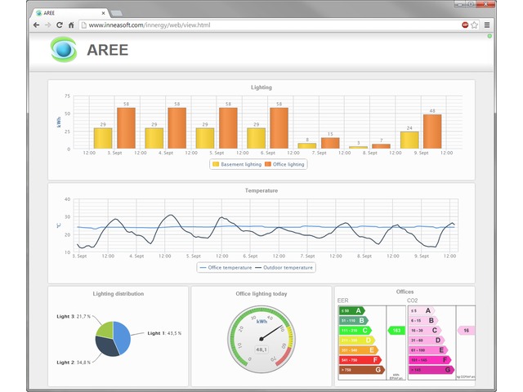Open the Chrome hamburger menu

tap(487, 25)
